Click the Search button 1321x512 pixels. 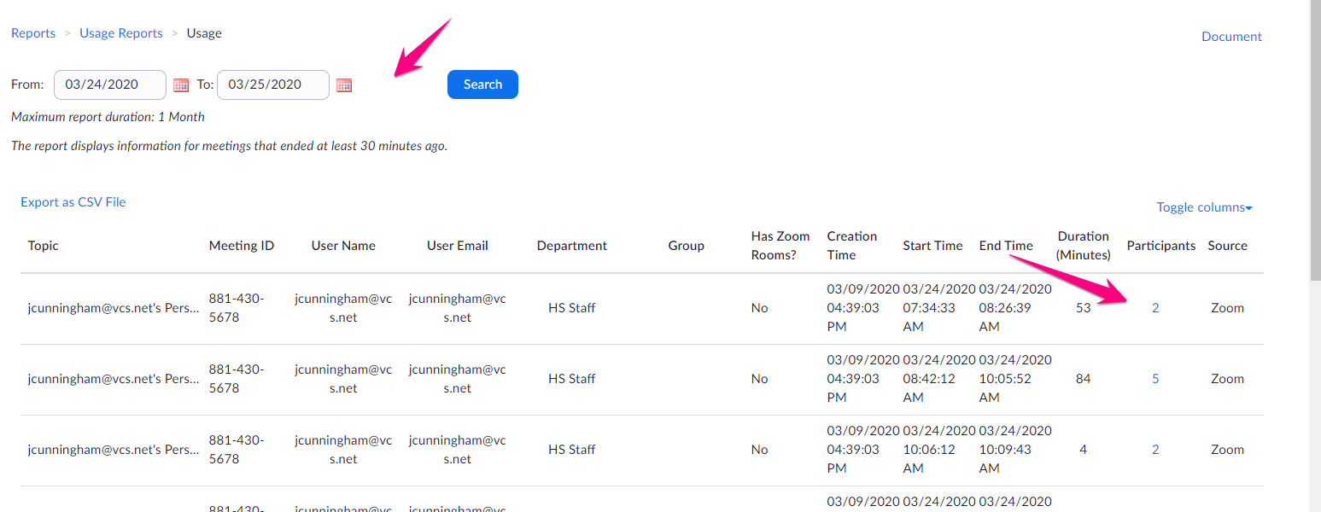(x=482, y=84)
